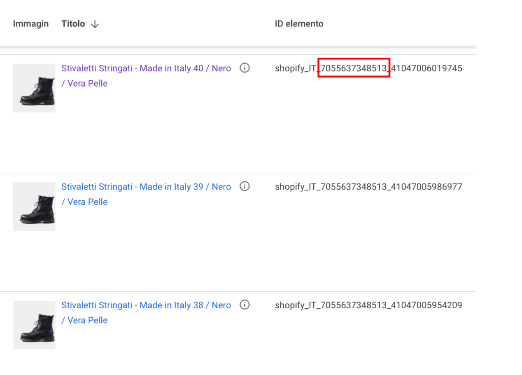Click boot thumbnail in size 40 row
Viewport: 522px width, 375px height.
coord(34,88)
